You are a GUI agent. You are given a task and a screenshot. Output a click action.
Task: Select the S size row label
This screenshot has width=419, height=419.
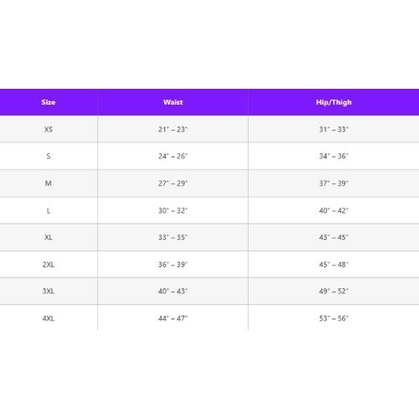(49, 156)
